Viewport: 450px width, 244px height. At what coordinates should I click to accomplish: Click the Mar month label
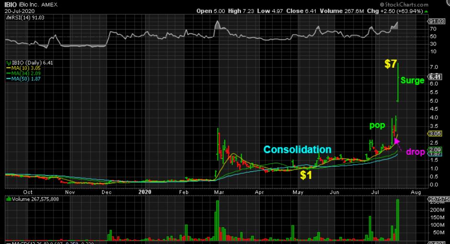pyautogui.click(x=219, y=192)
